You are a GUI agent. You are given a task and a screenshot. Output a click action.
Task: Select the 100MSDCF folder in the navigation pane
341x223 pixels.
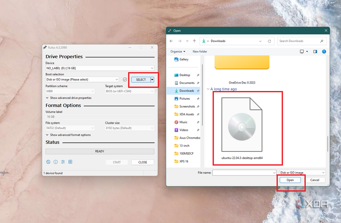pyautogui.click(x=184, y=153)
